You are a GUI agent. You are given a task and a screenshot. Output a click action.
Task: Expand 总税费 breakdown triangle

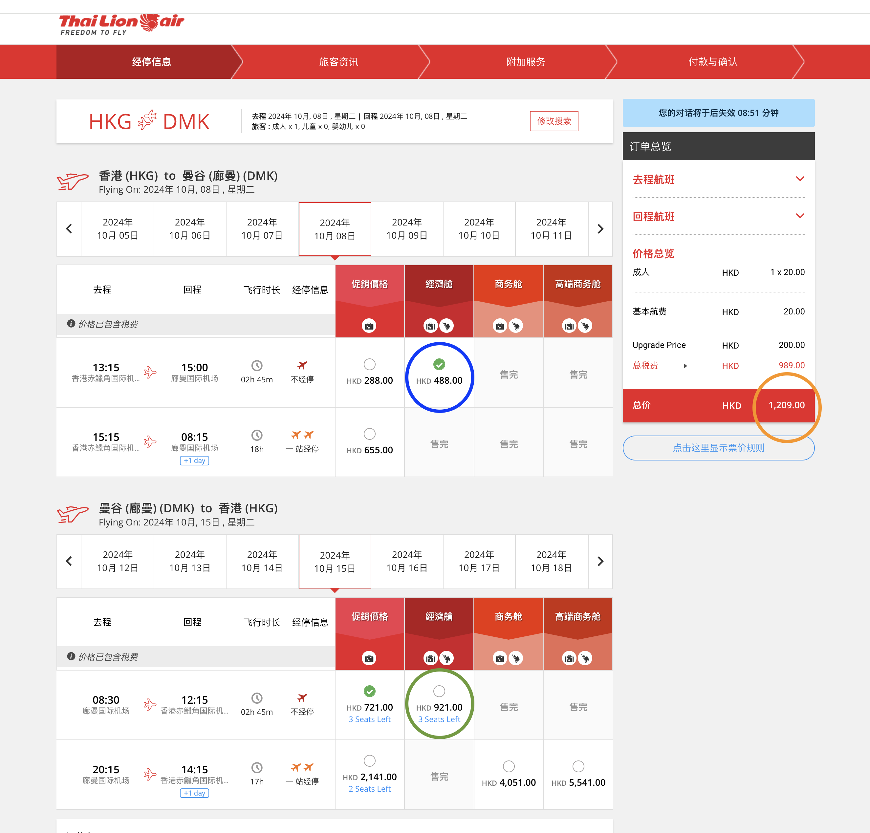(685, 366)
